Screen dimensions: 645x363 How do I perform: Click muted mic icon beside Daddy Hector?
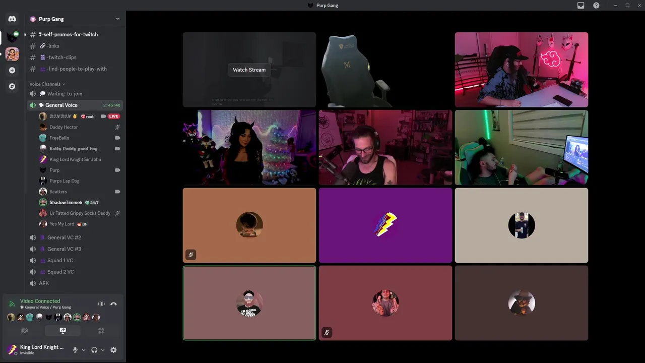pos(117,127)
